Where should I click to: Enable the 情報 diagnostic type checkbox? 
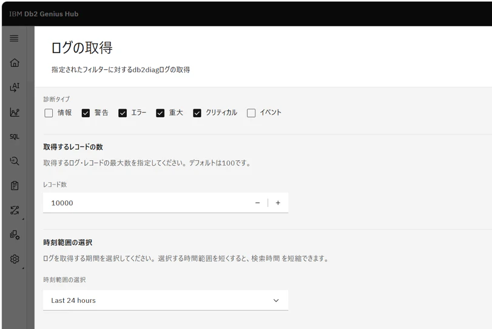point(49,113)
